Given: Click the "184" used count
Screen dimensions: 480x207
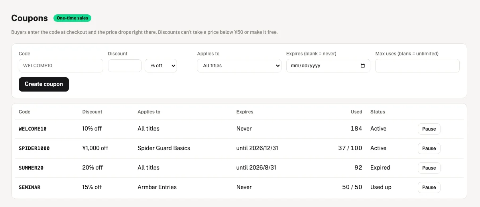Looking at the screenshot, I should coord(356,129).
